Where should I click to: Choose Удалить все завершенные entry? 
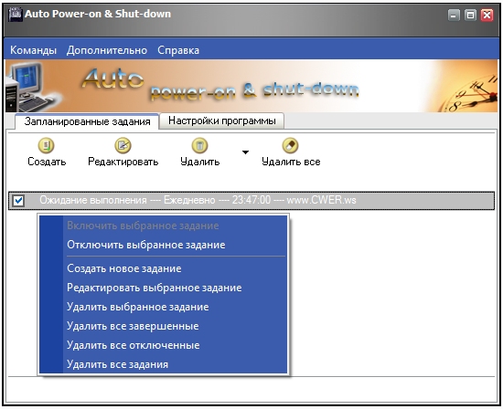(x=163, y=326)
